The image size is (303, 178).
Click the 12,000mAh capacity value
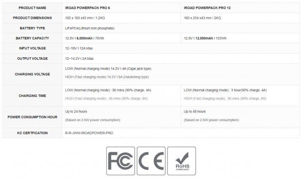click(204, 38)
